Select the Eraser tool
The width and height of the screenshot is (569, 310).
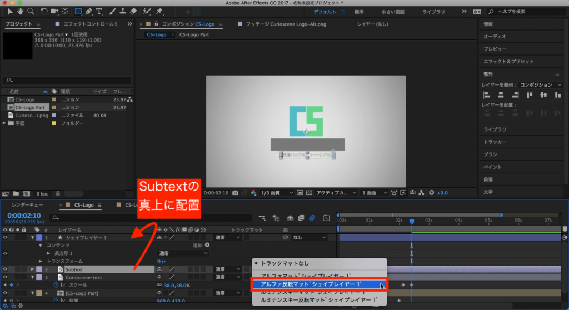[x=133, y=11]
